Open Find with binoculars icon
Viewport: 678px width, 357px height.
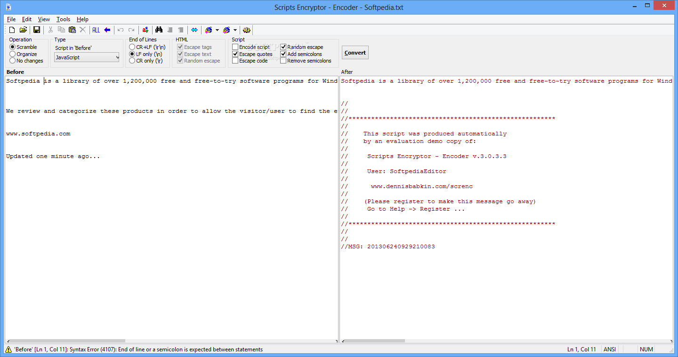click(x=159, y=30)
